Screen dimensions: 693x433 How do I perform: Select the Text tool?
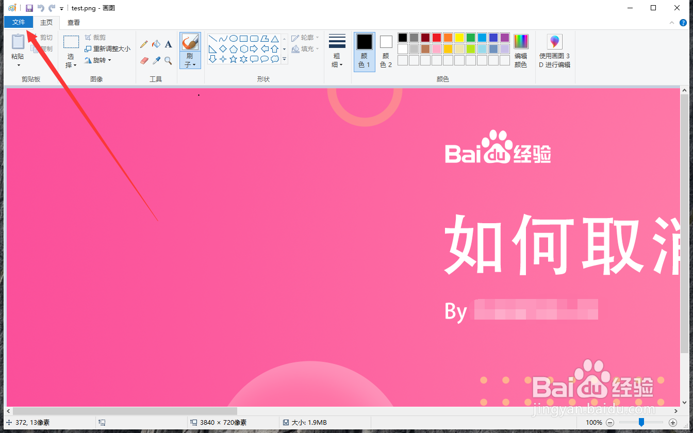click(168, 44)
